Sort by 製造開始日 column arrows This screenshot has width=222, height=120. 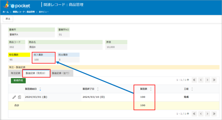point(40,89)
